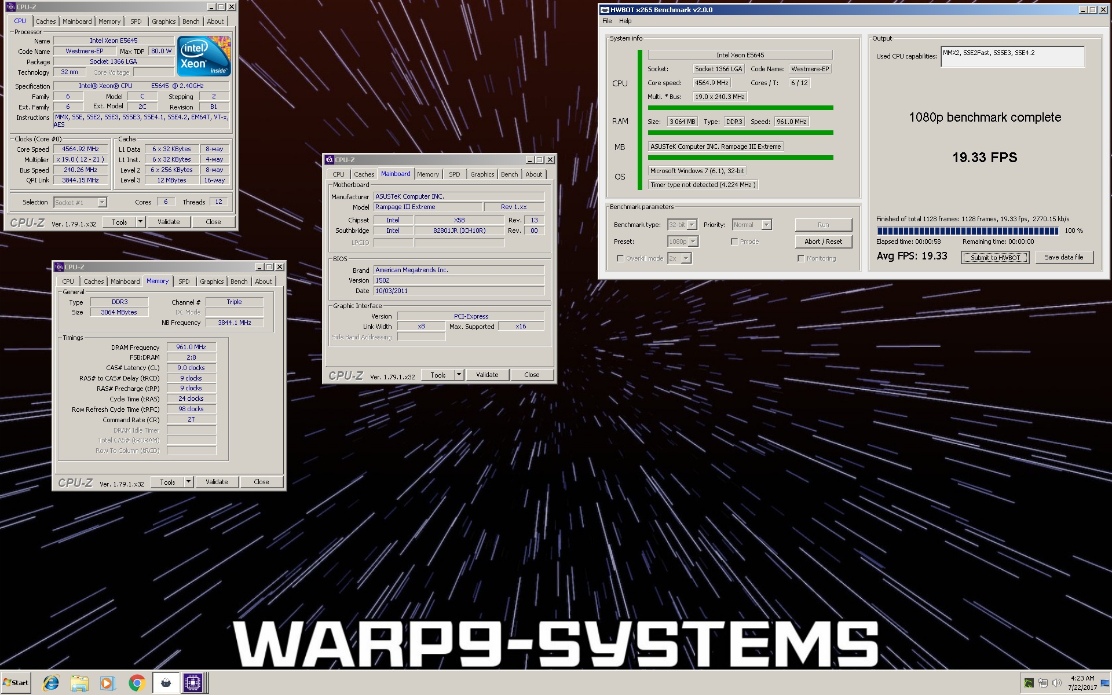Screen dimensions: 1112x695
Task: Open the Overkill 2x dropdown
Action: (679, 258)
